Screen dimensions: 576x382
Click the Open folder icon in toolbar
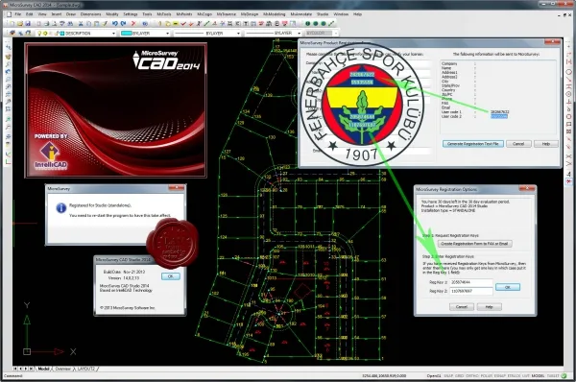pyautogui.click(x=20, y=23)
